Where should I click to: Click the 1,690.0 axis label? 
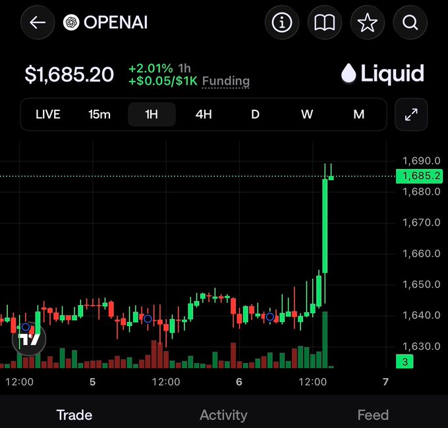coord(422,161)
